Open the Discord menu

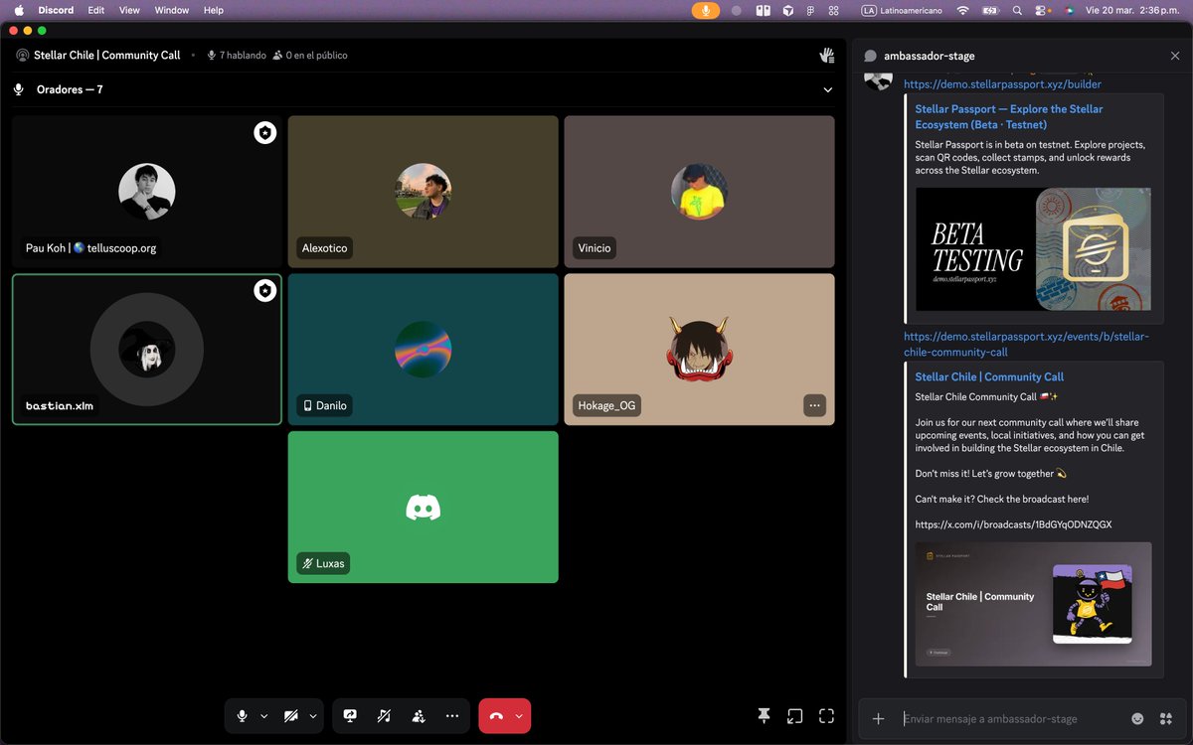pos(56,10)
